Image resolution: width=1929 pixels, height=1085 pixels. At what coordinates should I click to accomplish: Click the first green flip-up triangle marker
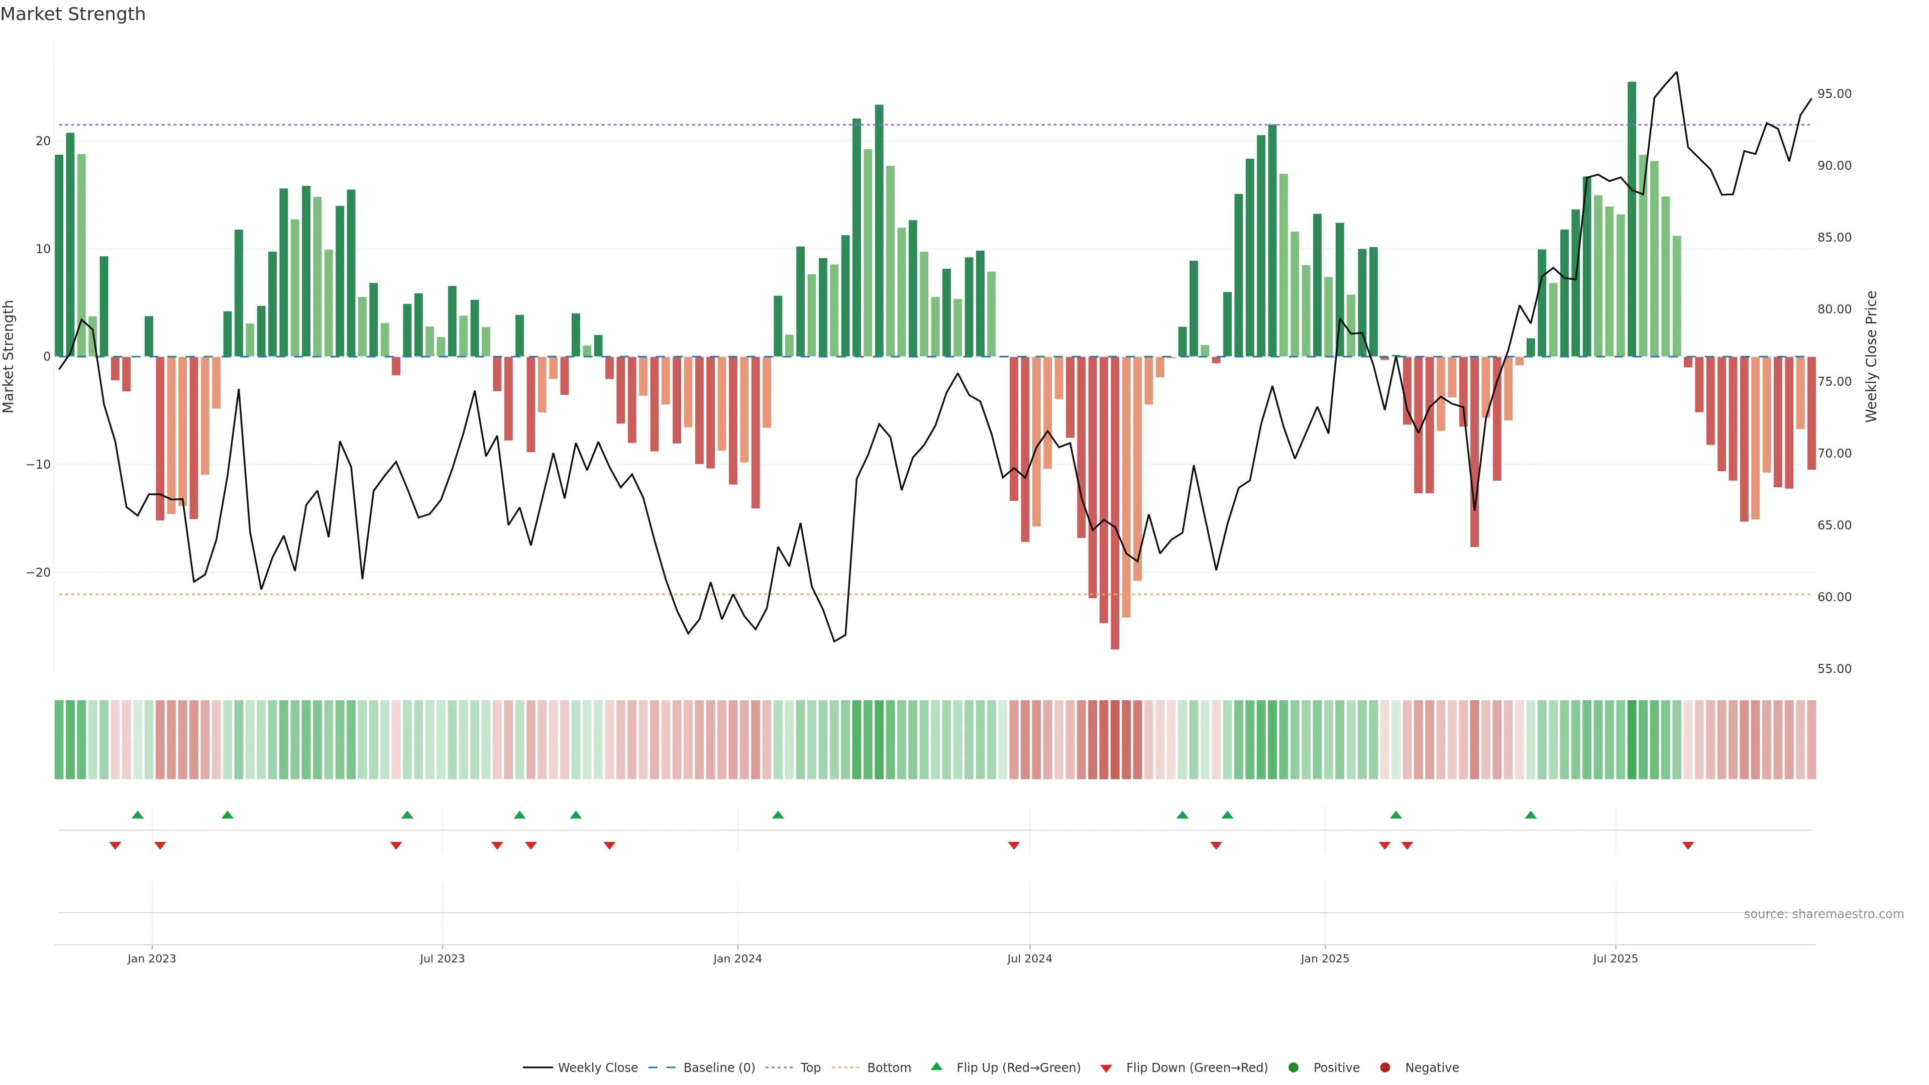tap(138, 815)
